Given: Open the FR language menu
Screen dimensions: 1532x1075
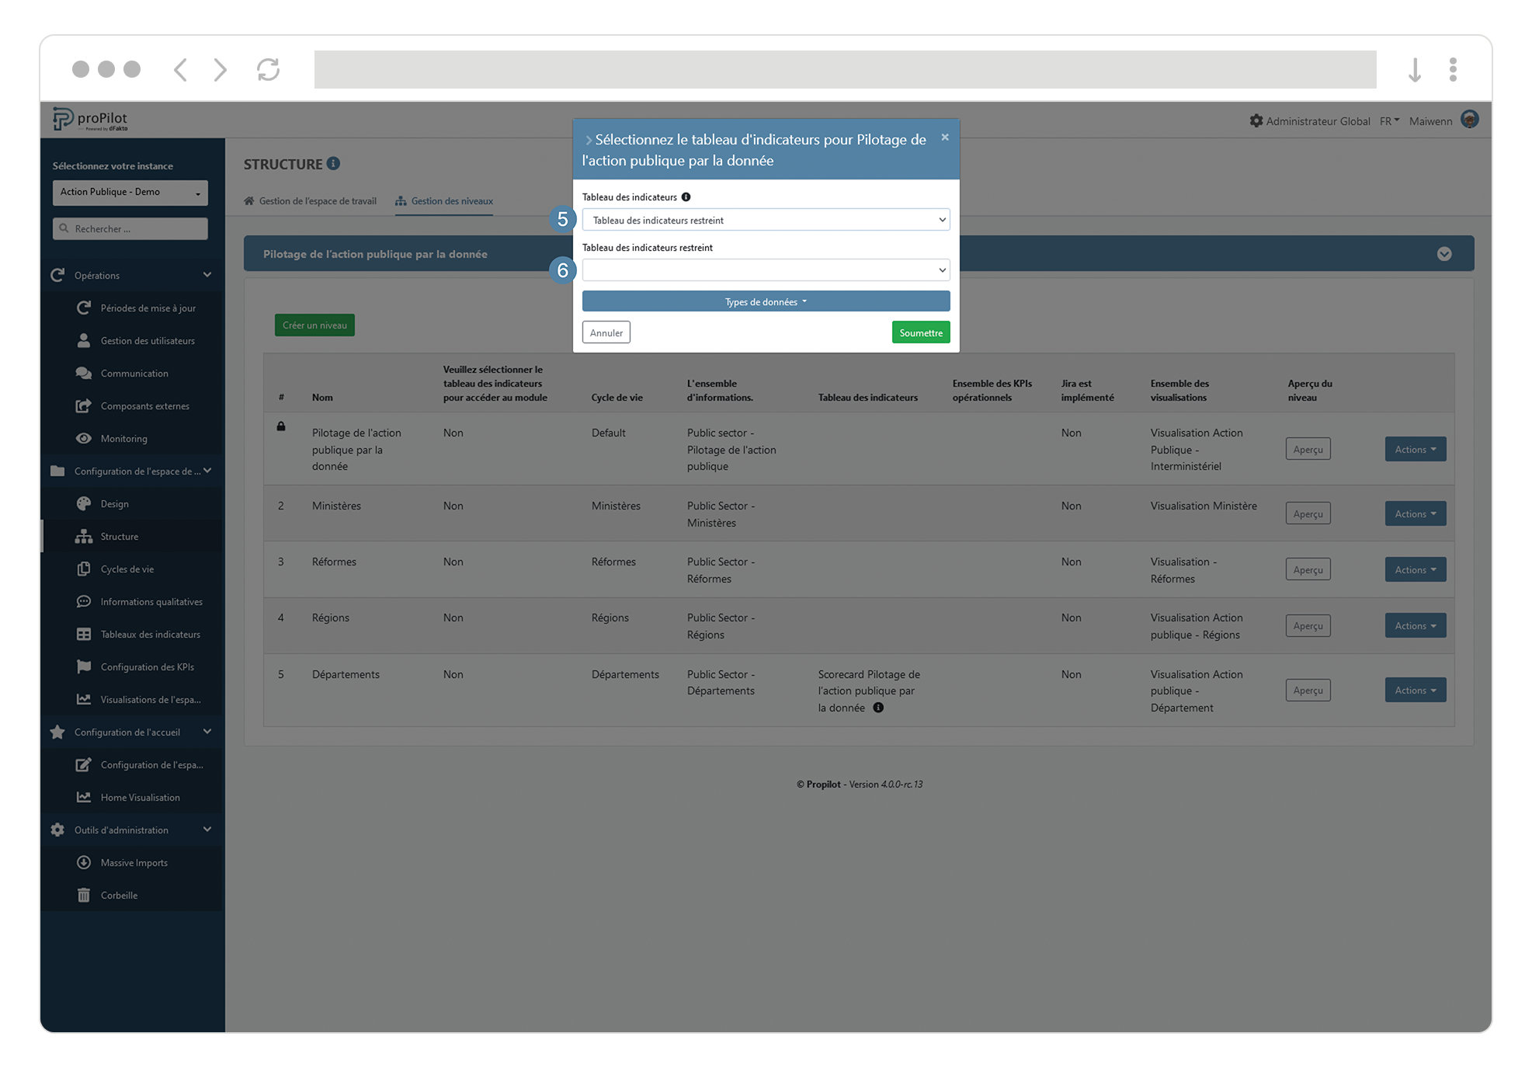Looking at the screenshot, I should point(1389,121).
